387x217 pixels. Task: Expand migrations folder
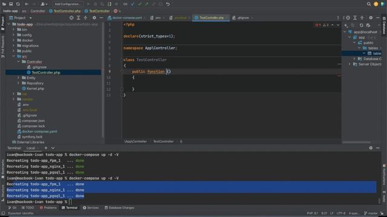click(x=13, y=46)
